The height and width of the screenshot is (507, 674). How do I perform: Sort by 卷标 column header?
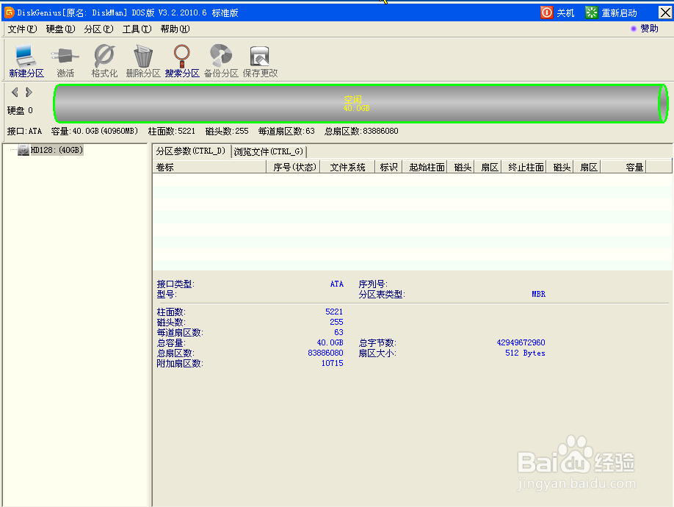pyautogui.click(x=209, y=168)
